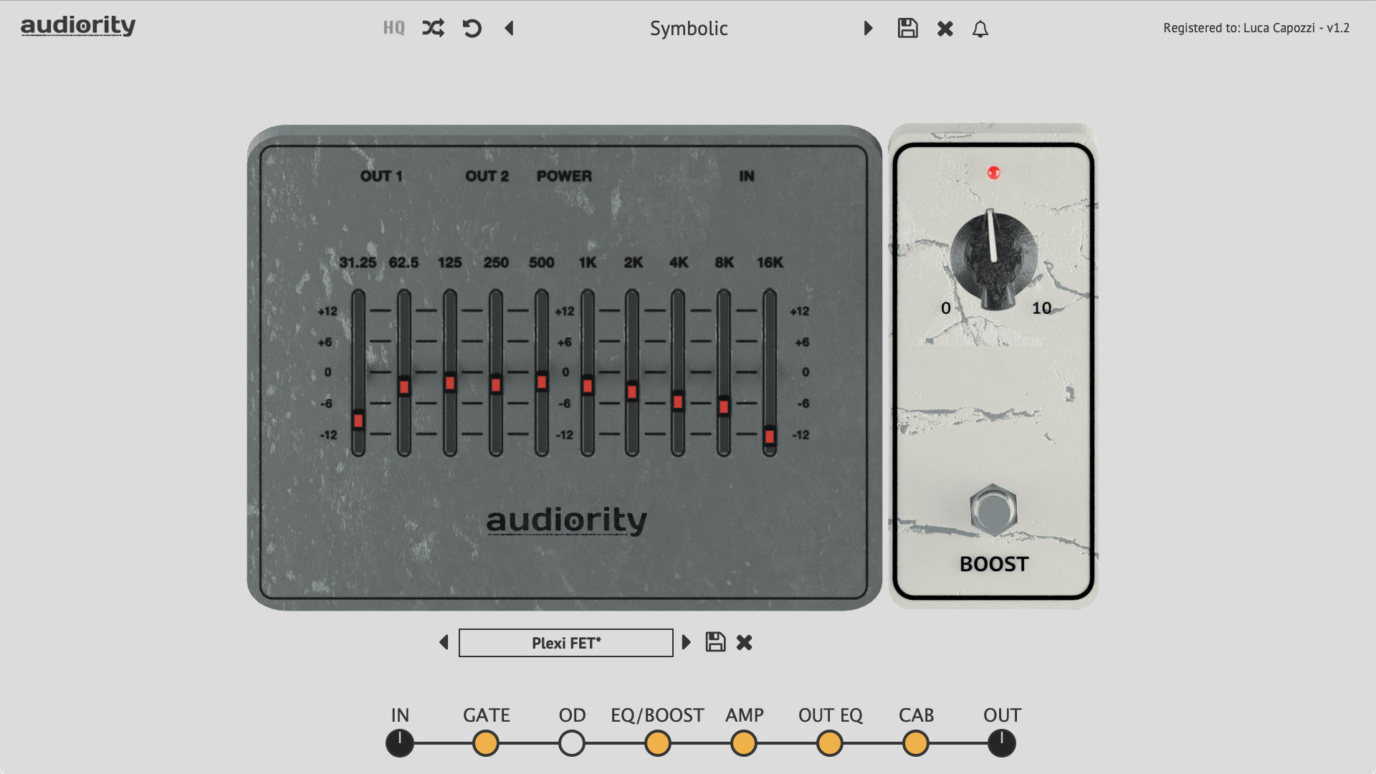The image size is (1376, 774).
Task: Click the randomize preset shuffle icon
Action: (431, 29)
